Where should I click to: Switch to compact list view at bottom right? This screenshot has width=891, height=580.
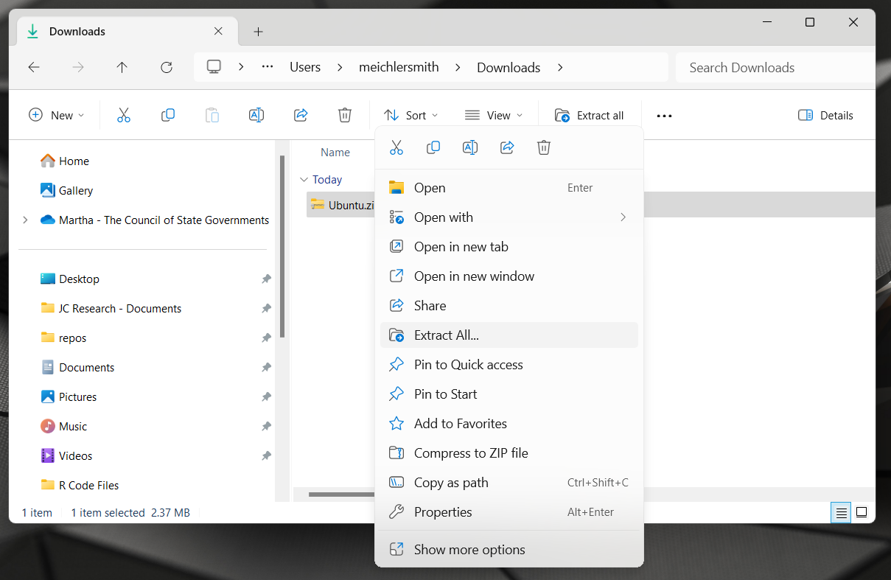[840, 512]
